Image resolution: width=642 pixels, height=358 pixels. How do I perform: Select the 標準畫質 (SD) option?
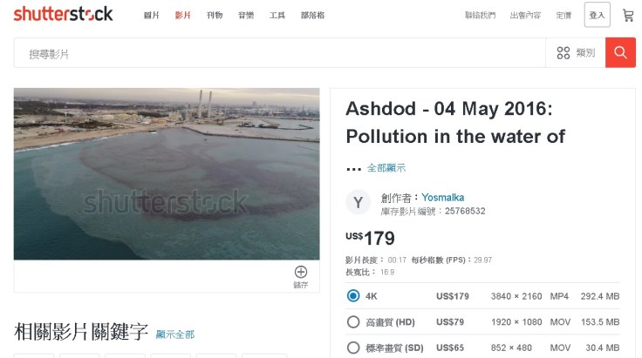point(353,348)
